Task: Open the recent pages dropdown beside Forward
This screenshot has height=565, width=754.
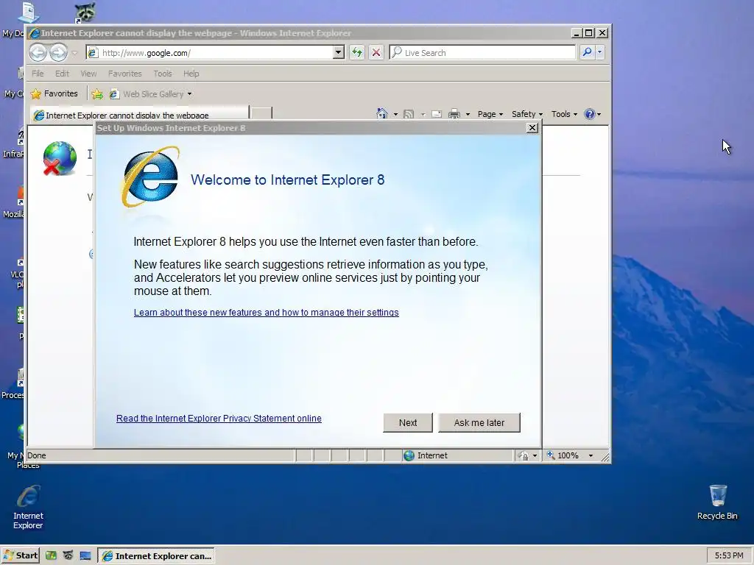Action: 74,53
